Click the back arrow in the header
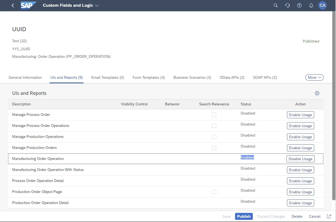This screenshot has height=222, width=336. (x=13, y=5)
